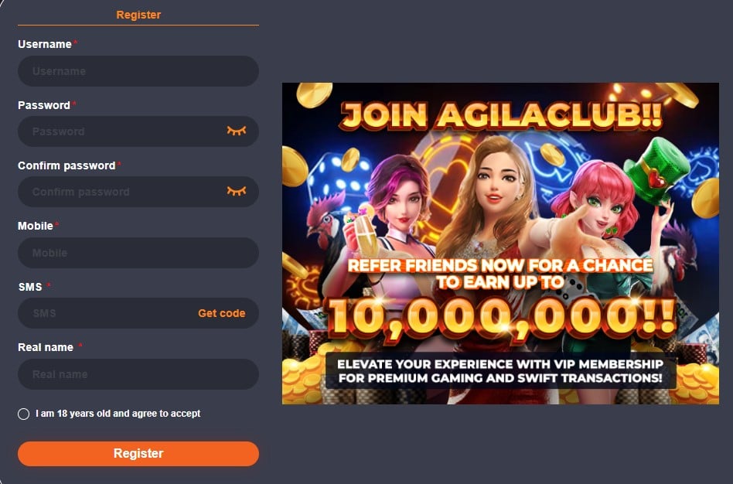The image size is (733, 484).
Task: Click the Real name field label
Action: [x=46, y=347]
